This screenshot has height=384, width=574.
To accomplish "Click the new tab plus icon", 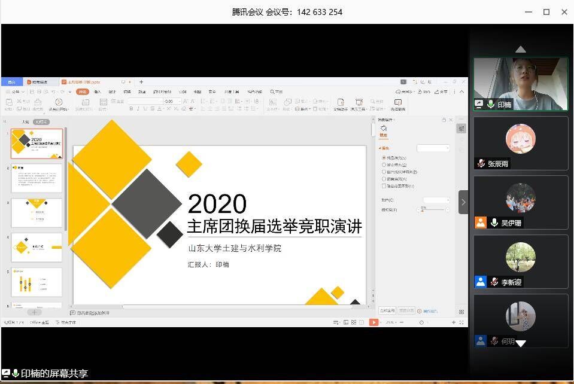I will [x=141, y=82].
